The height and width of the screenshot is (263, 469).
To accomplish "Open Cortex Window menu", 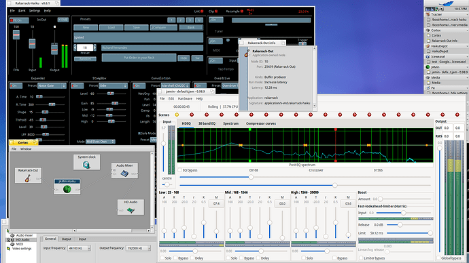I will (x=26, y=149).
